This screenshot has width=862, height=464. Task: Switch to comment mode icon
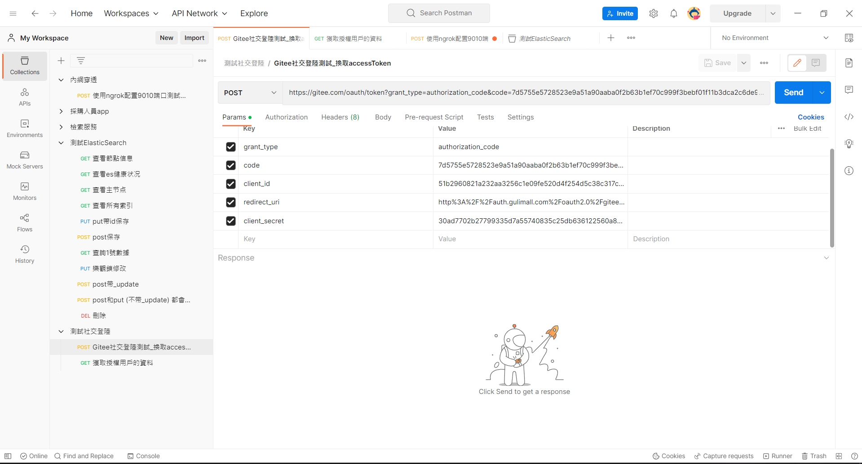pyautogui.click(x=816, y=63)
